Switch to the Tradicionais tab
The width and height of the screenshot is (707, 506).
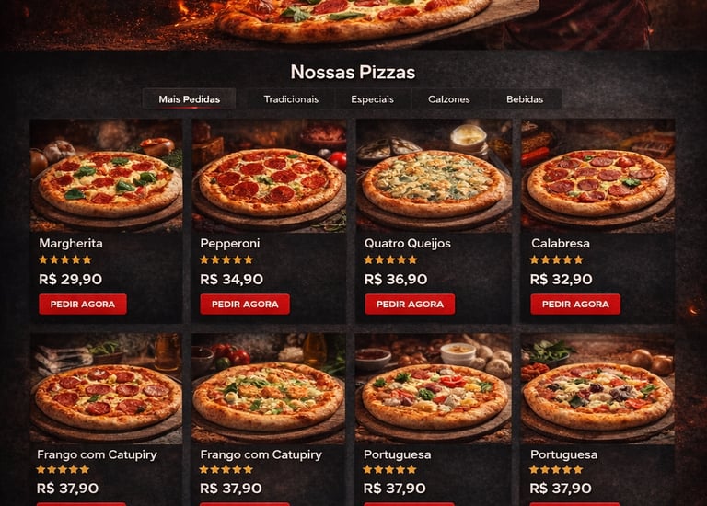tap(291, 99)
